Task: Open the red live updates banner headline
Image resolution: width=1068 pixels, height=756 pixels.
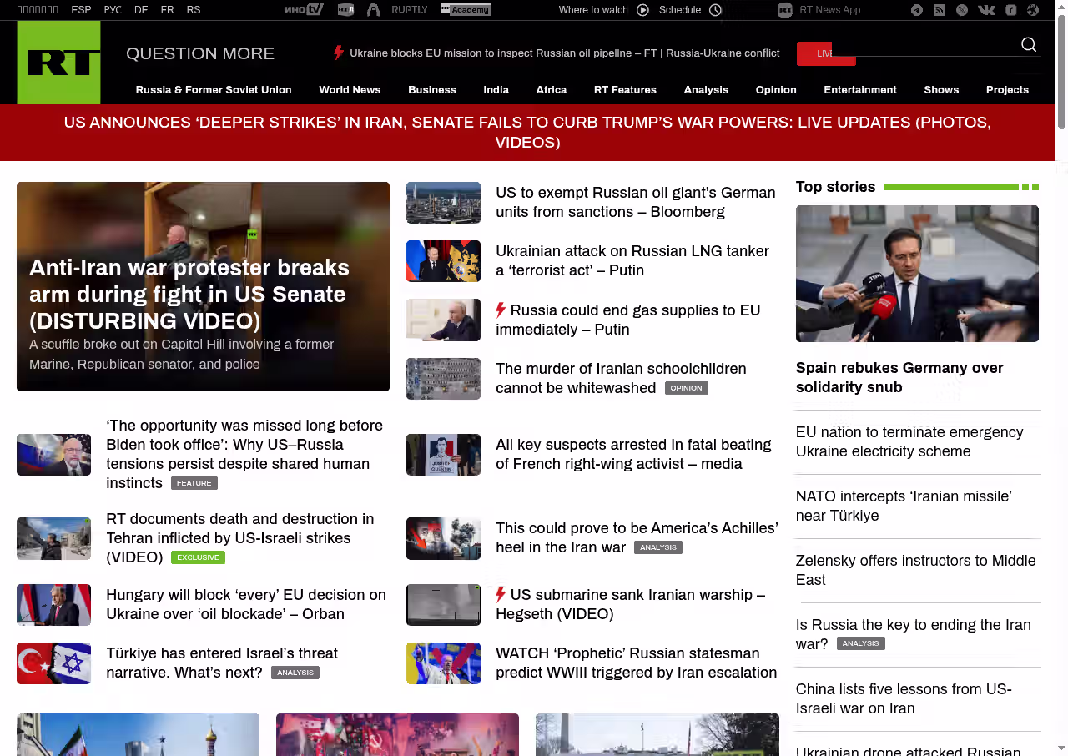Action: tap(527, 133)
